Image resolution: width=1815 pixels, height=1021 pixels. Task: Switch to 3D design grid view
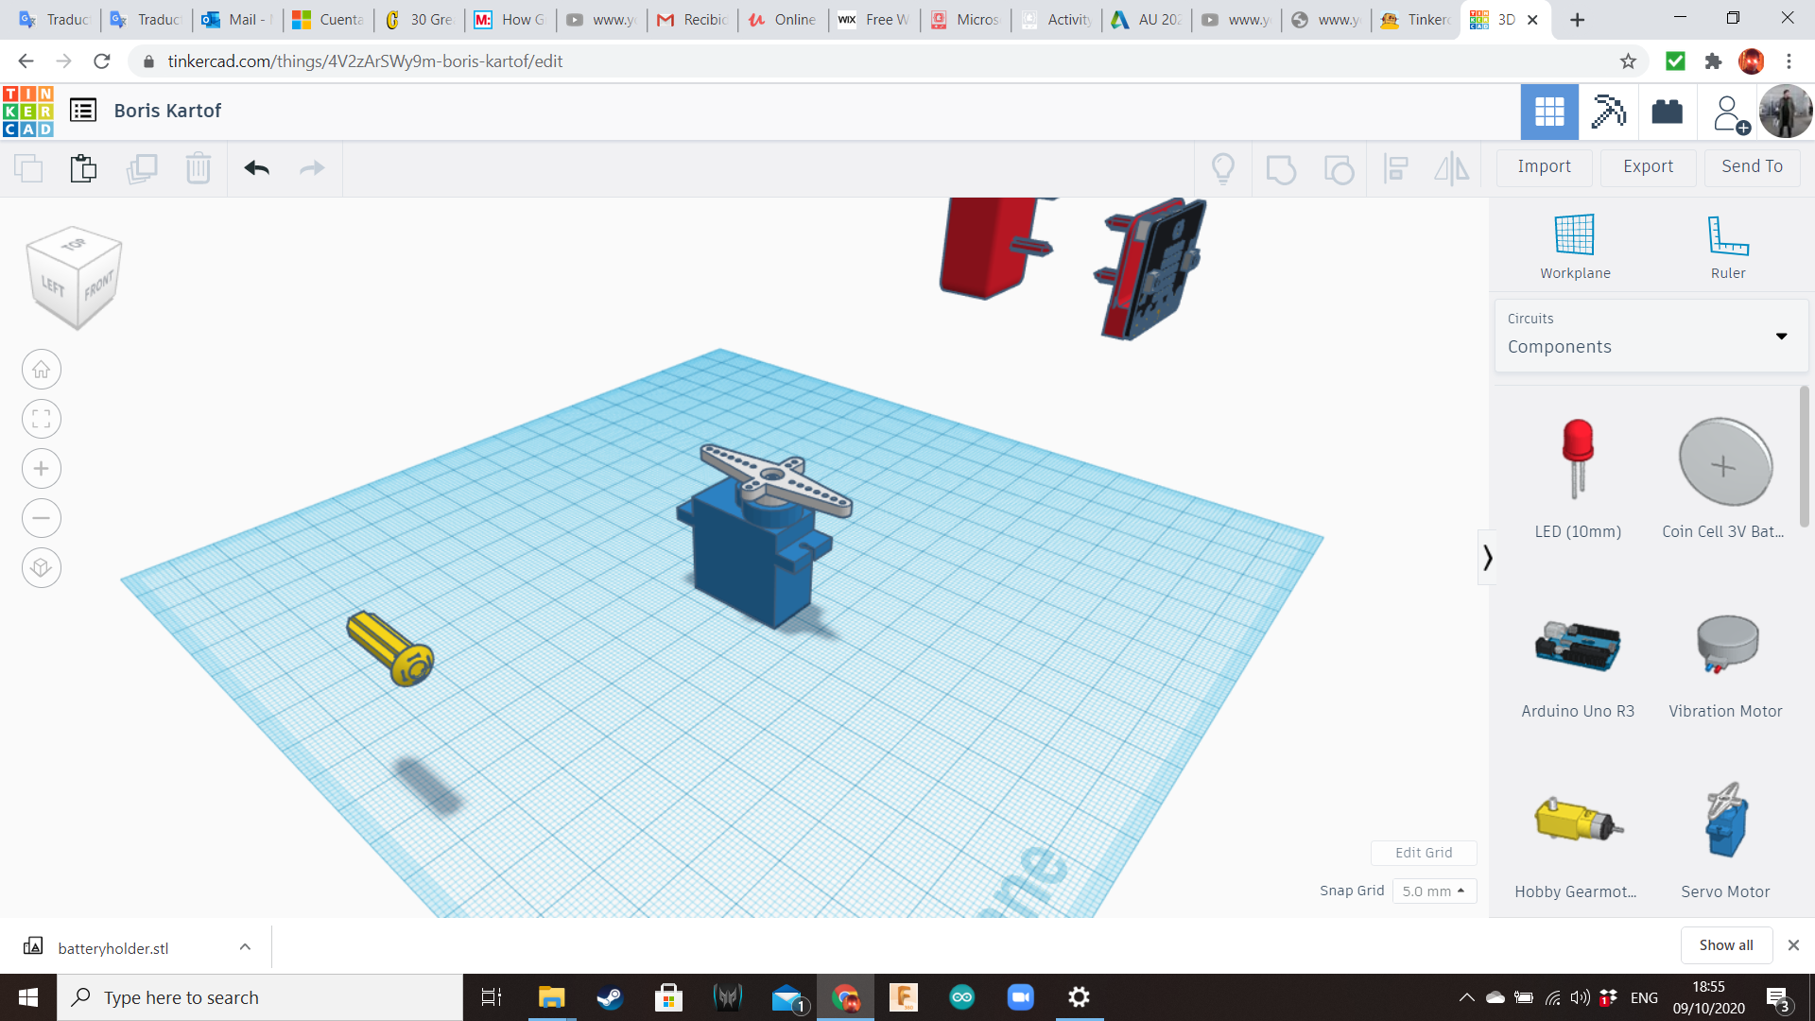pos(1548,112)
